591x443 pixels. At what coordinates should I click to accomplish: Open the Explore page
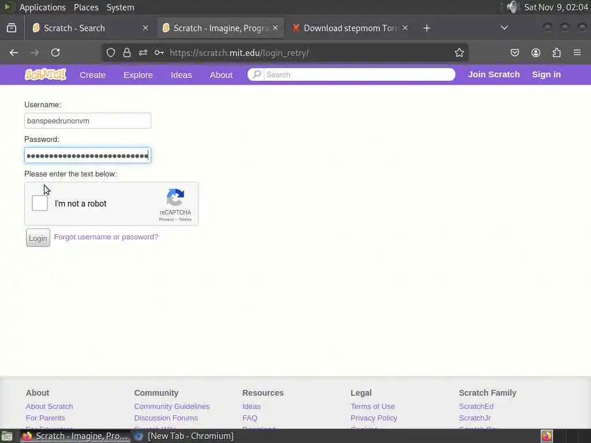[x=138, y=75]
